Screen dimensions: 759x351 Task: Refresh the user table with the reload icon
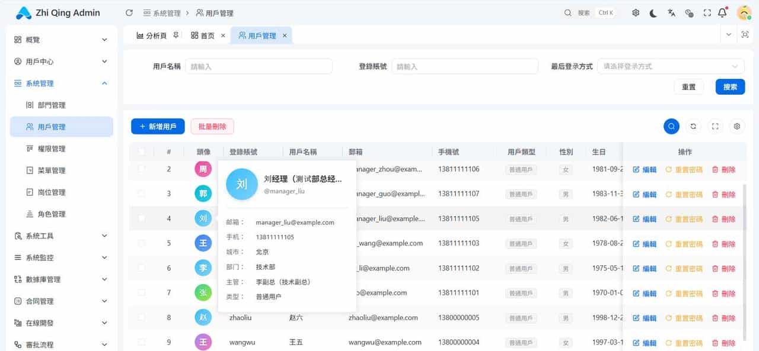click(x=693, y=126)
